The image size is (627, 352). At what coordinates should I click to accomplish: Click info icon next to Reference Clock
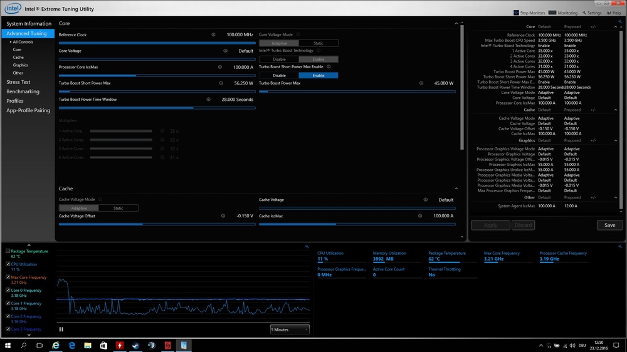214,35
